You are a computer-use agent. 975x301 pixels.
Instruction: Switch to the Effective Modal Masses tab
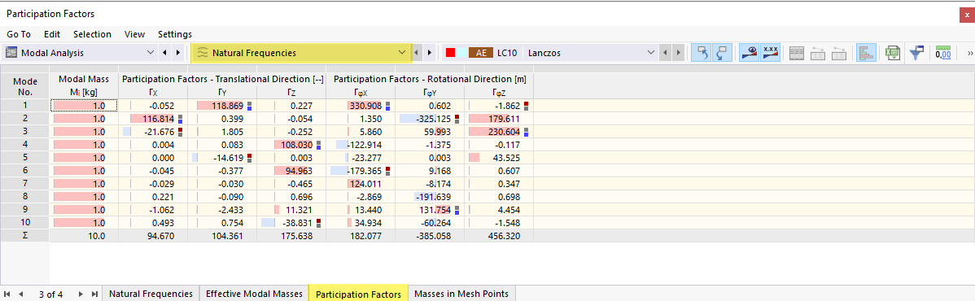pyautogui.click(x=254, y=294)
